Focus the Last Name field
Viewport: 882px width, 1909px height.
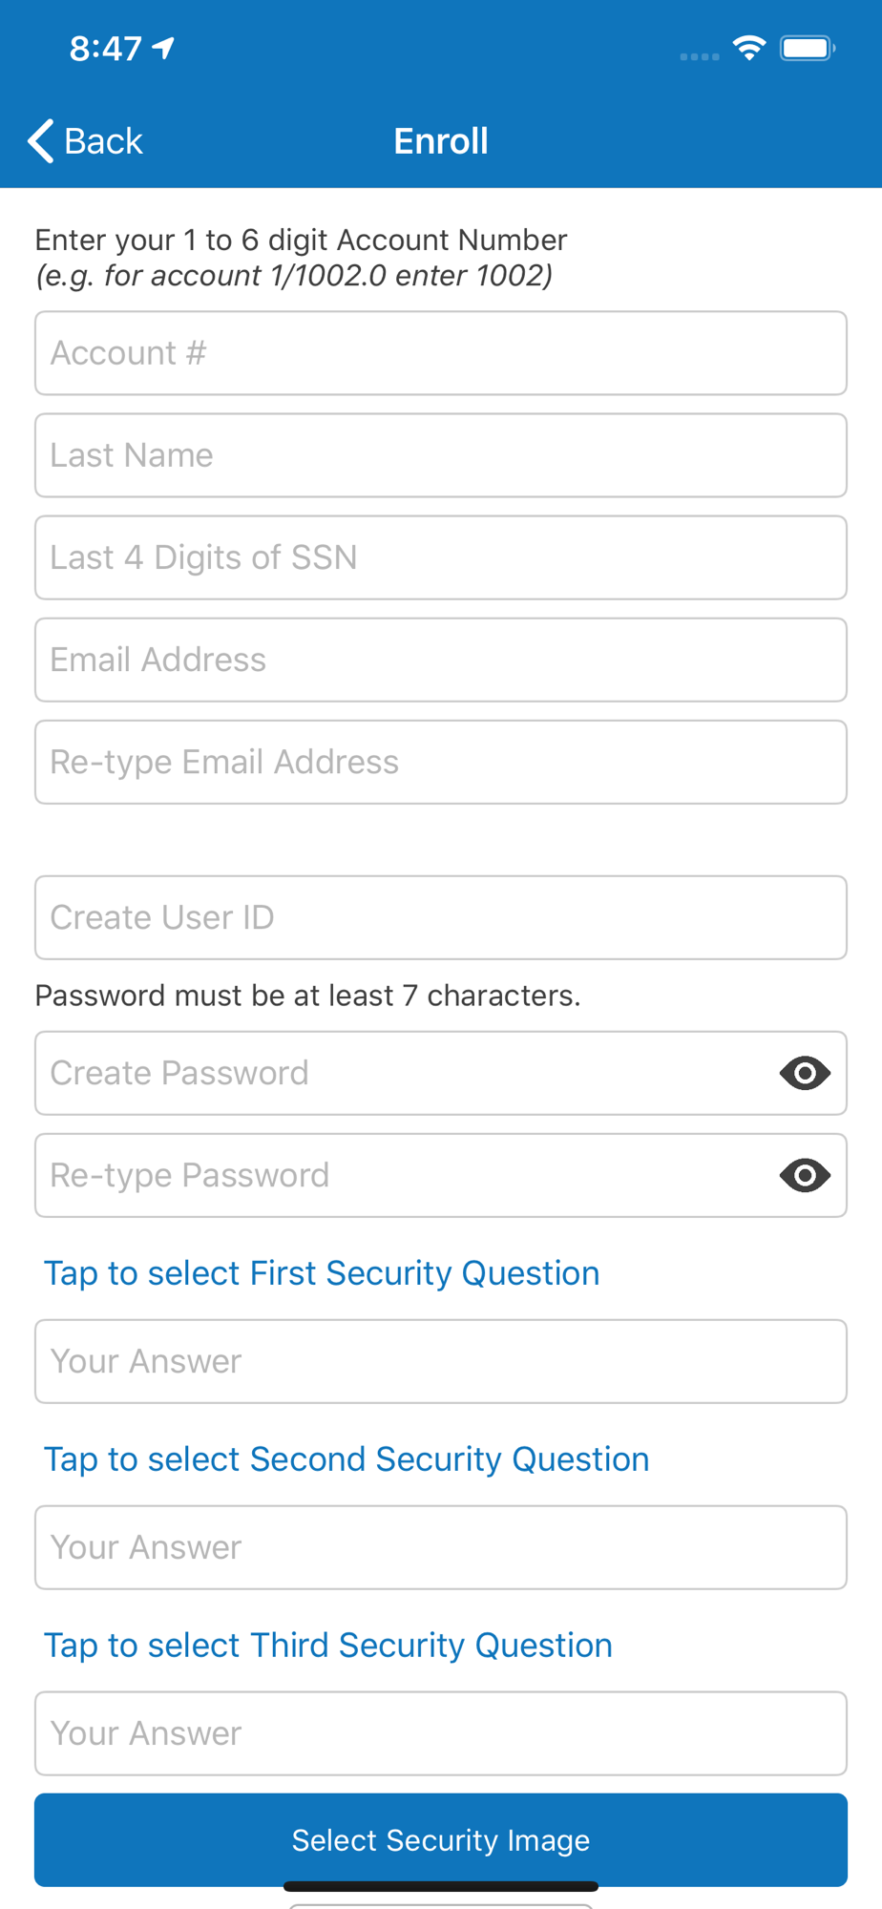pos(441,455)
